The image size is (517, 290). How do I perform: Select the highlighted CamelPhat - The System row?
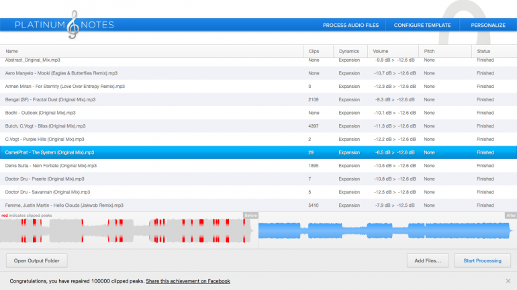click(258, 152)
